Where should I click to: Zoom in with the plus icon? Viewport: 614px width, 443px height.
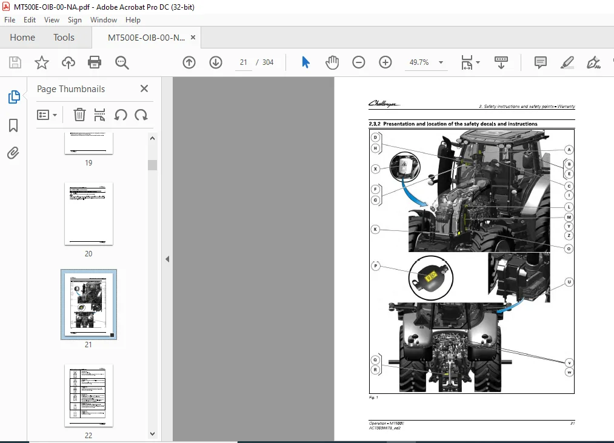tap(385, 62)
